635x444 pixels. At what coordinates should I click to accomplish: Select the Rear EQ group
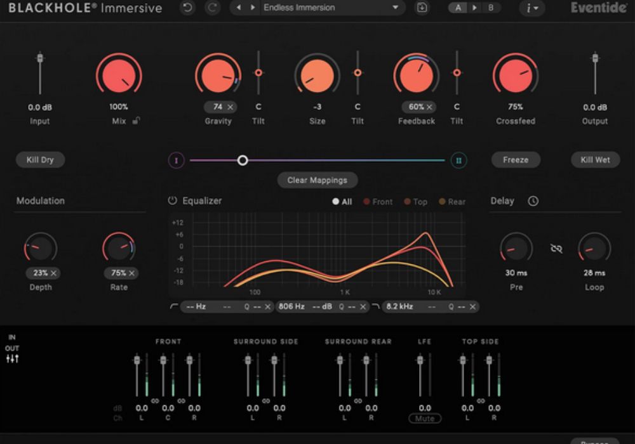pyautogui.click(x=452, y=201)
